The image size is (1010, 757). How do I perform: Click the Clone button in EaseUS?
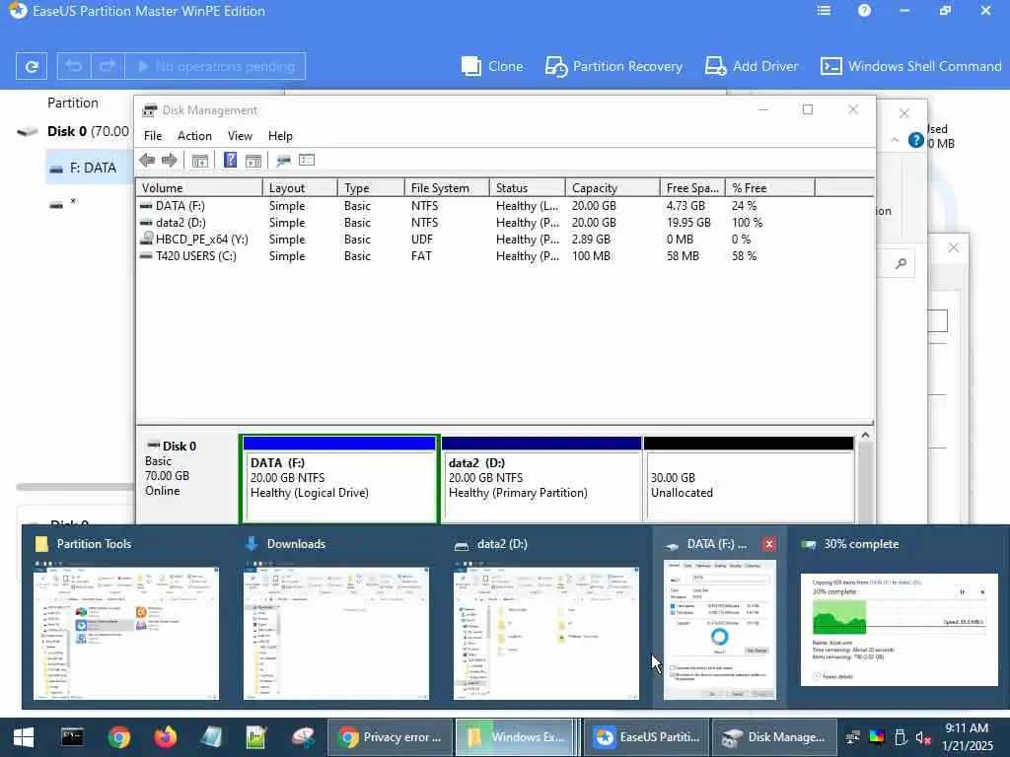coord(492,66)
